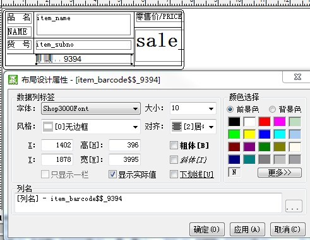Screen dimensions: 310x240
Task: Close the 布局设计属性 dialog
Action: click(x=297, y=77)
